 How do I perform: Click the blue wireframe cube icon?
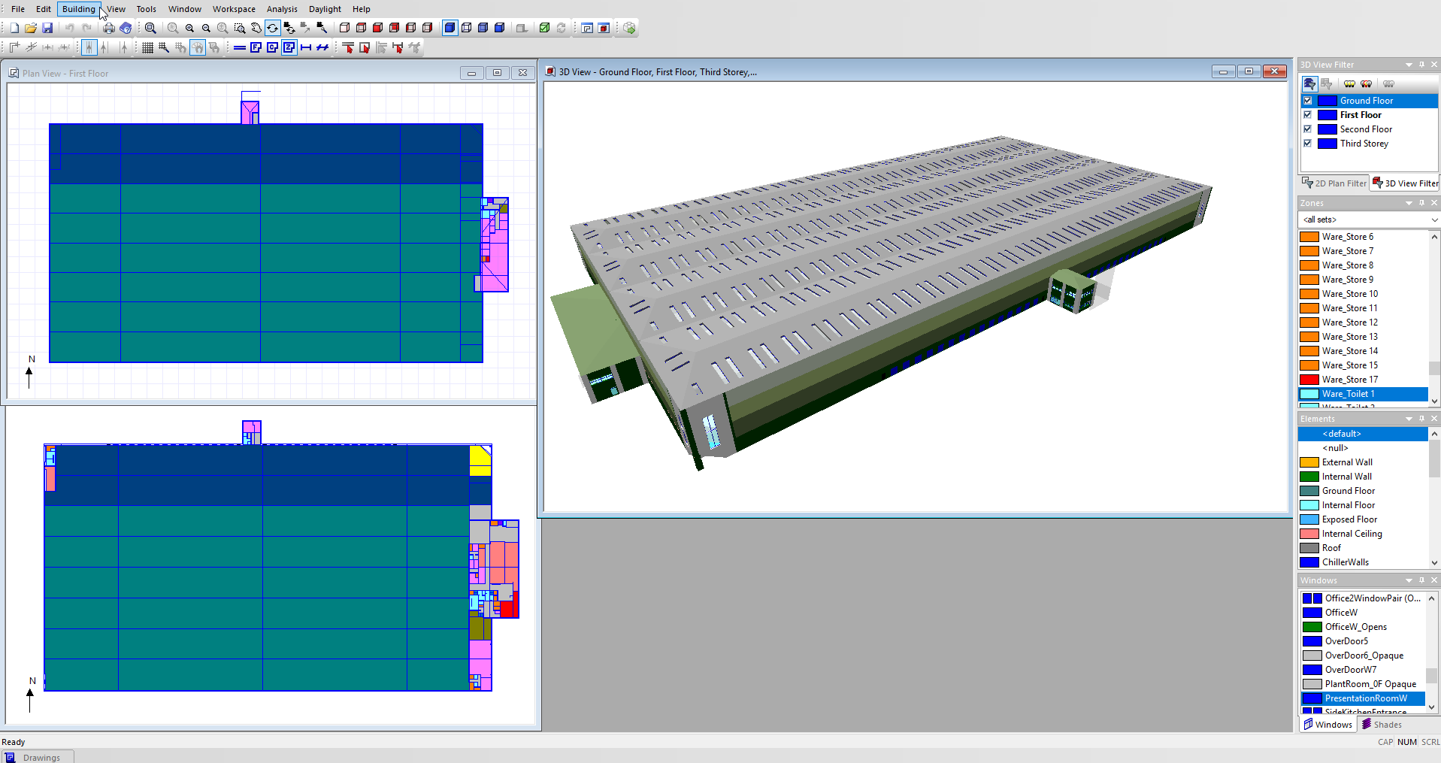(x=466, y=28)
